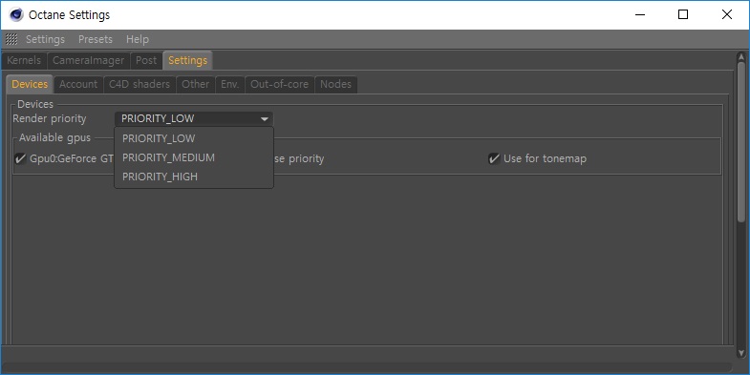Click the vertical scrollbar down arrow

point(741,353)
